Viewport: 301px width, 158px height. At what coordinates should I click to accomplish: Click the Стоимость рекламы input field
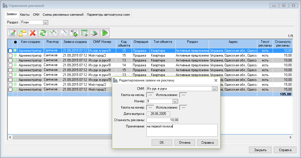[x=162, y=120]
